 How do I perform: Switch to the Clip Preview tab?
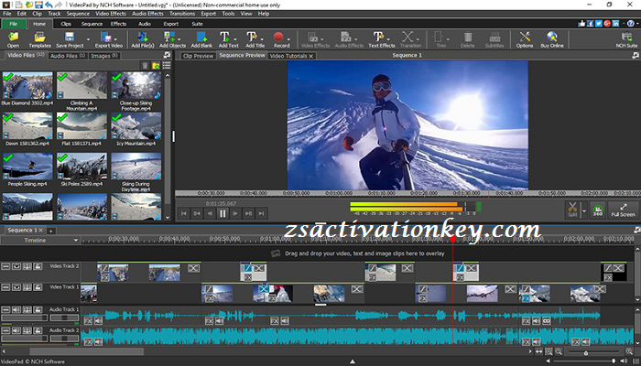199,56
